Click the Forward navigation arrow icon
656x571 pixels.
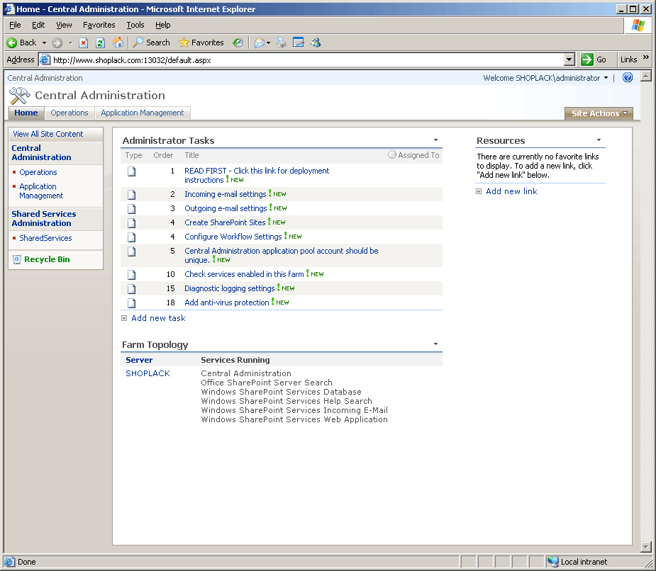[x=57, y=43]
